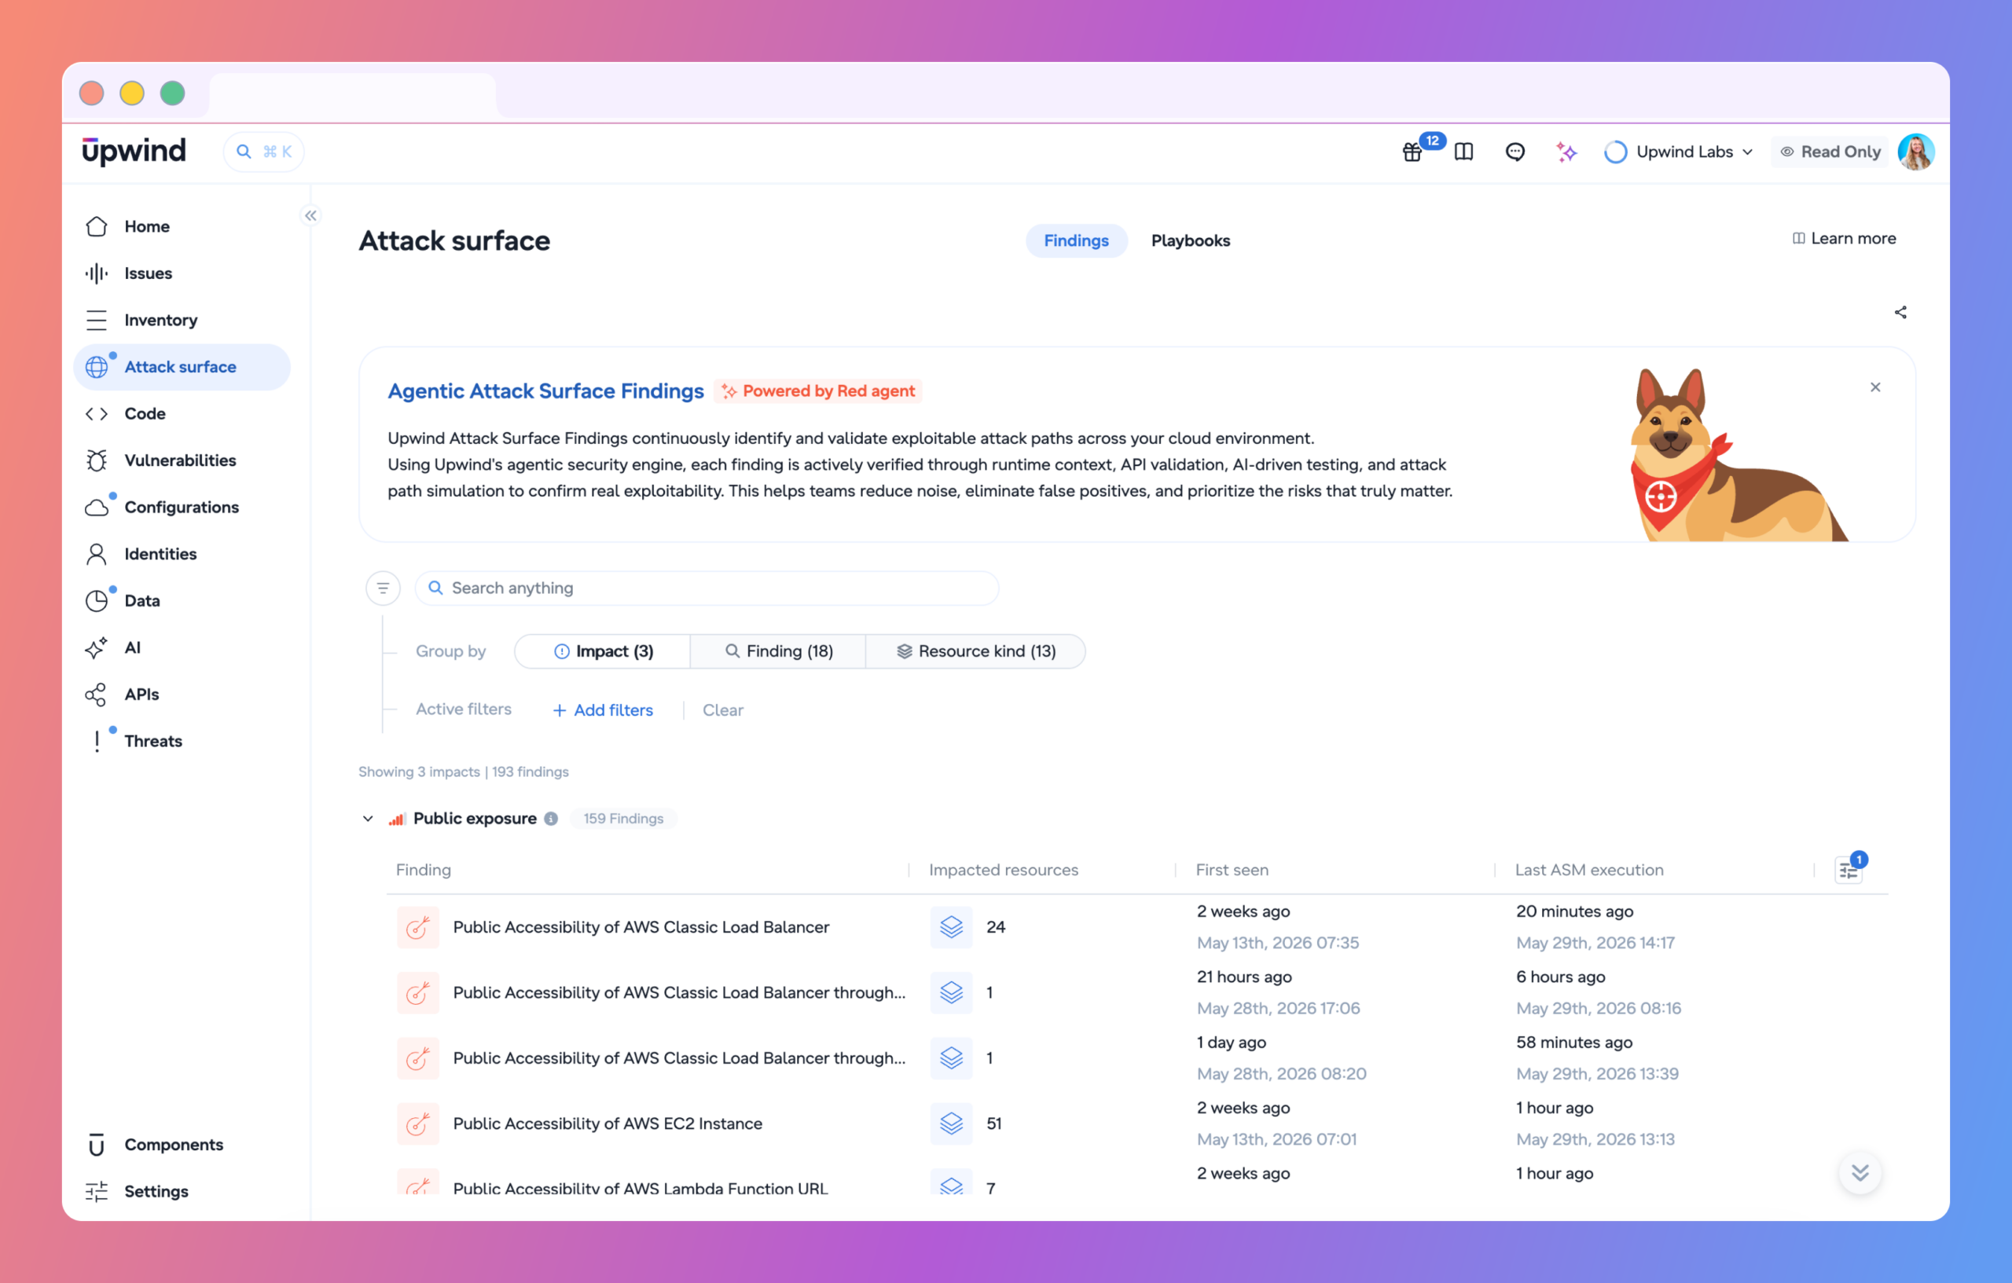Open Inventory in the sidebar
The image size is (2012, 1283).
pyautogui.click(x=182, y=320)
